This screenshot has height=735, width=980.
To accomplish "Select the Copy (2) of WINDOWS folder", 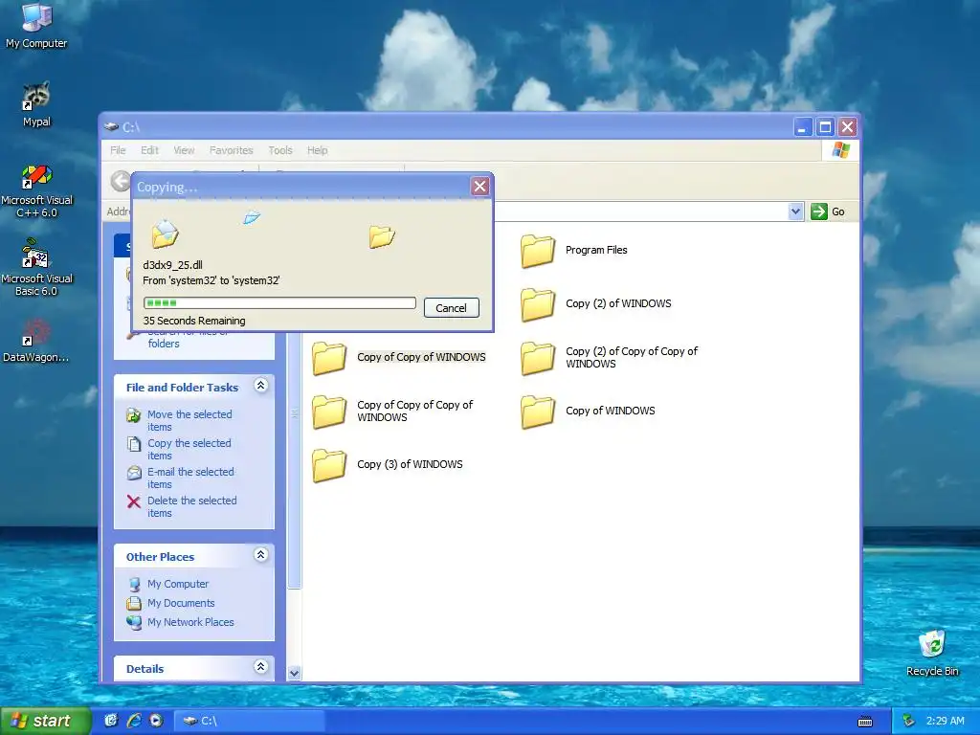I will coord(595,303).
